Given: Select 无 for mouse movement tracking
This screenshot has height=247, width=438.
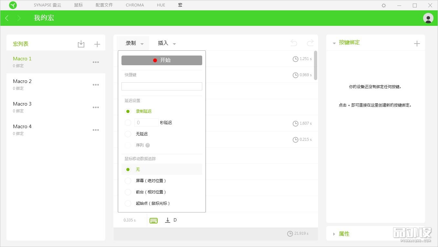Looking at the screenshot, I should pyautogui.click(x=128, y=170).
